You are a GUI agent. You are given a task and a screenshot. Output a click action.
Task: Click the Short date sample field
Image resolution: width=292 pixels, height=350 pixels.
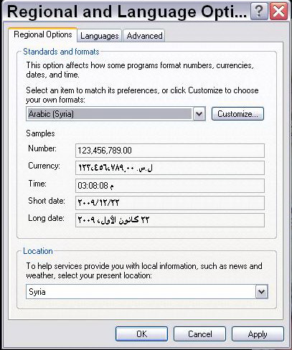(170, 203)
